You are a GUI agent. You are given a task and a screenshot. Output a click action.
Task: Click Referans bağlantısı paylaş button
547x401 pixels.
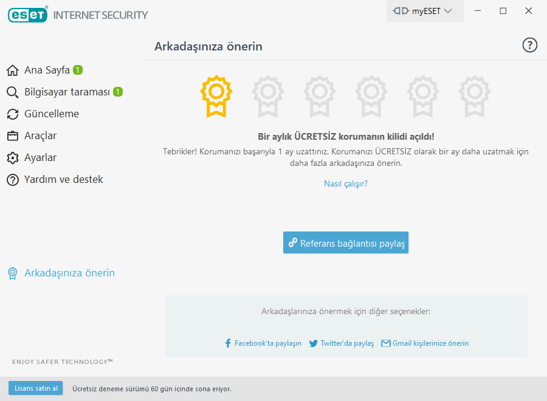(x=346, y=242)
